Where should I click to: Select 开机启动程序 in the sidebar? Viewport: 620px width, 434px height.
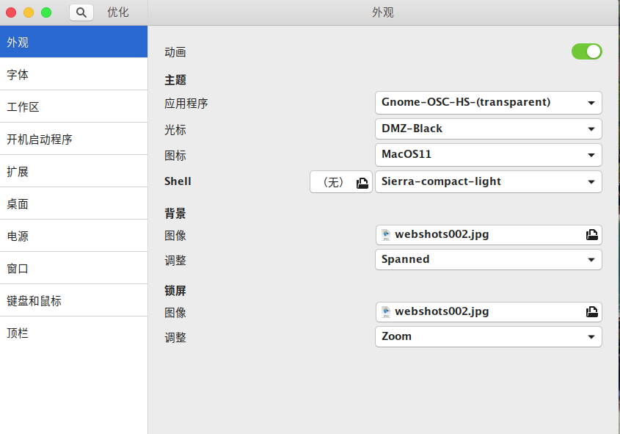click(x=73, y=139)
